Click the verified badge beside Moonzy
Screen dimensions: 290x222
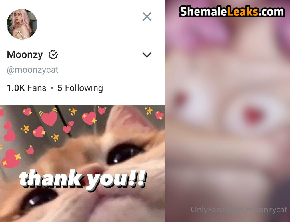coord(53,55)
